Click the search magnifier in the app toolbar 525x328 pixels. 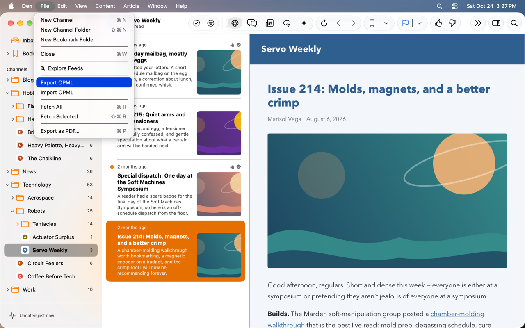514,23
